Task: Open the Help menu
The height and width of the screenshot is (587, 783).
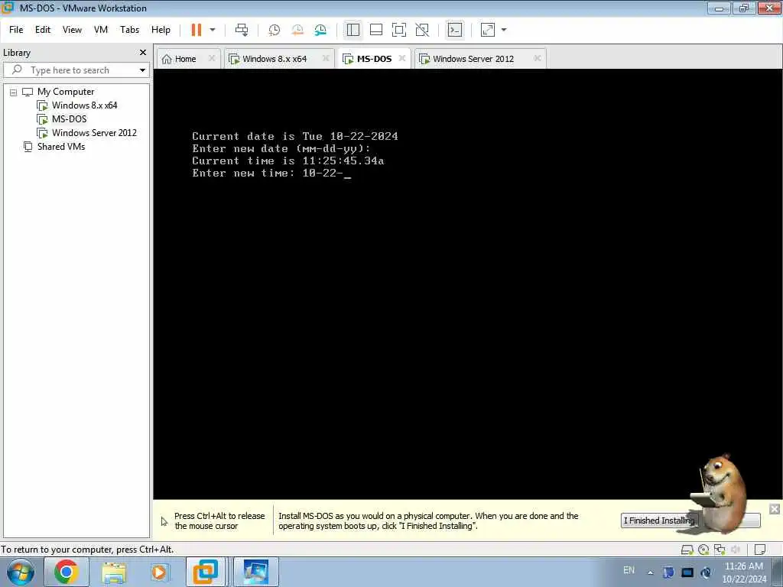Action: pyautogui.click(x=161, y=30)
